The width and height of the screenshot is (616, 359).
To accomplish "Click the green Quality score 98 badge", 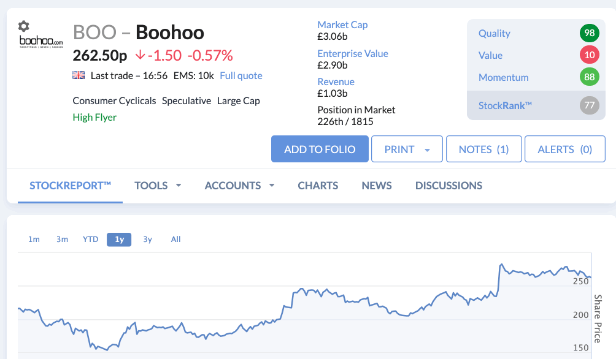I will pyautogui.click(x=589, y=33).
